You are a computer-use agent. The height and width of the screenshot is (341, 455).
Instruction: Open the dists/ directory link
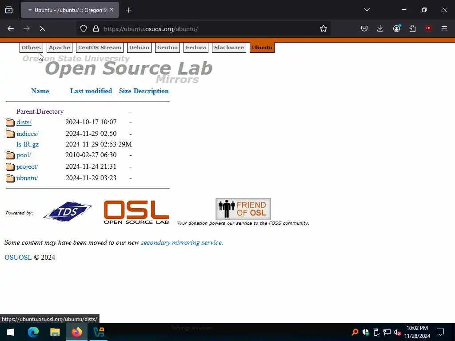click(x=24, y=122)
